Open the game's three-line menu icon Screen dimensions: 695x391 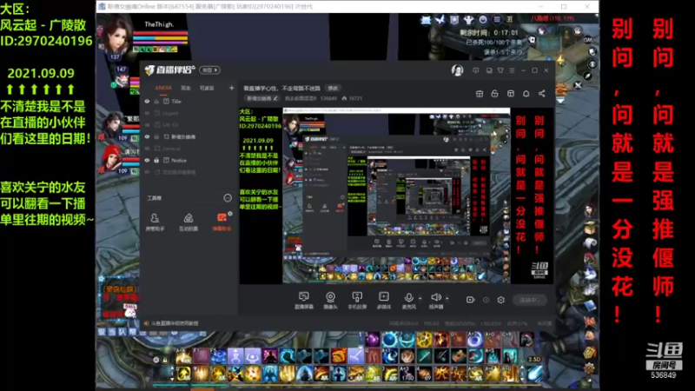pos(497,19)
